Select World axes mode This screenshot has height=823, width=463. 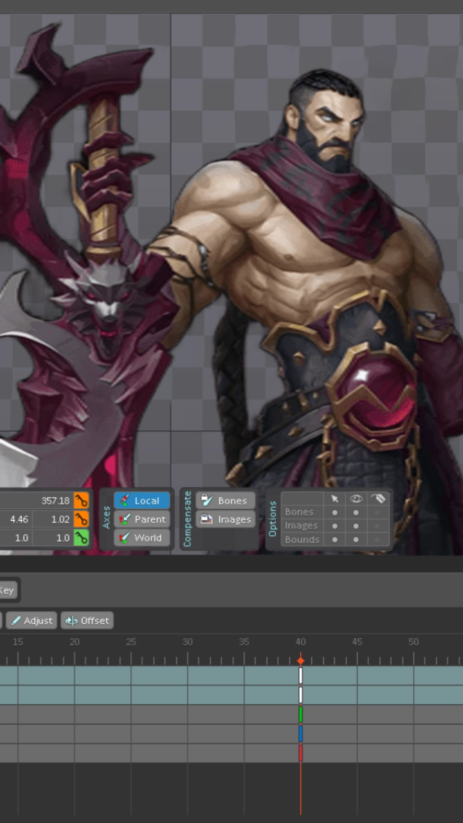[142, 538]
